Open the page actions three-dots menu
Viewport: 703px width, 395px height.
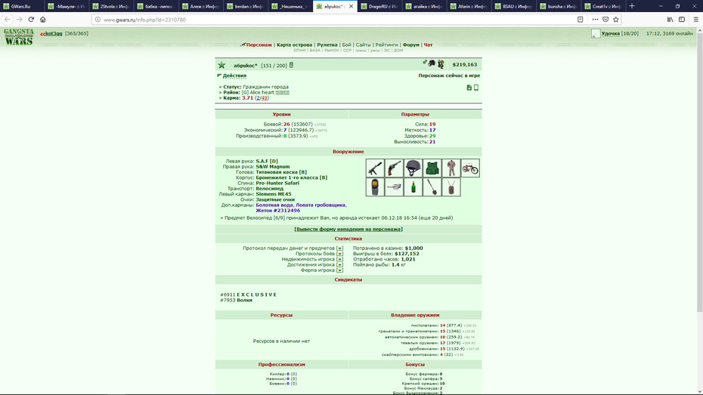595,19
